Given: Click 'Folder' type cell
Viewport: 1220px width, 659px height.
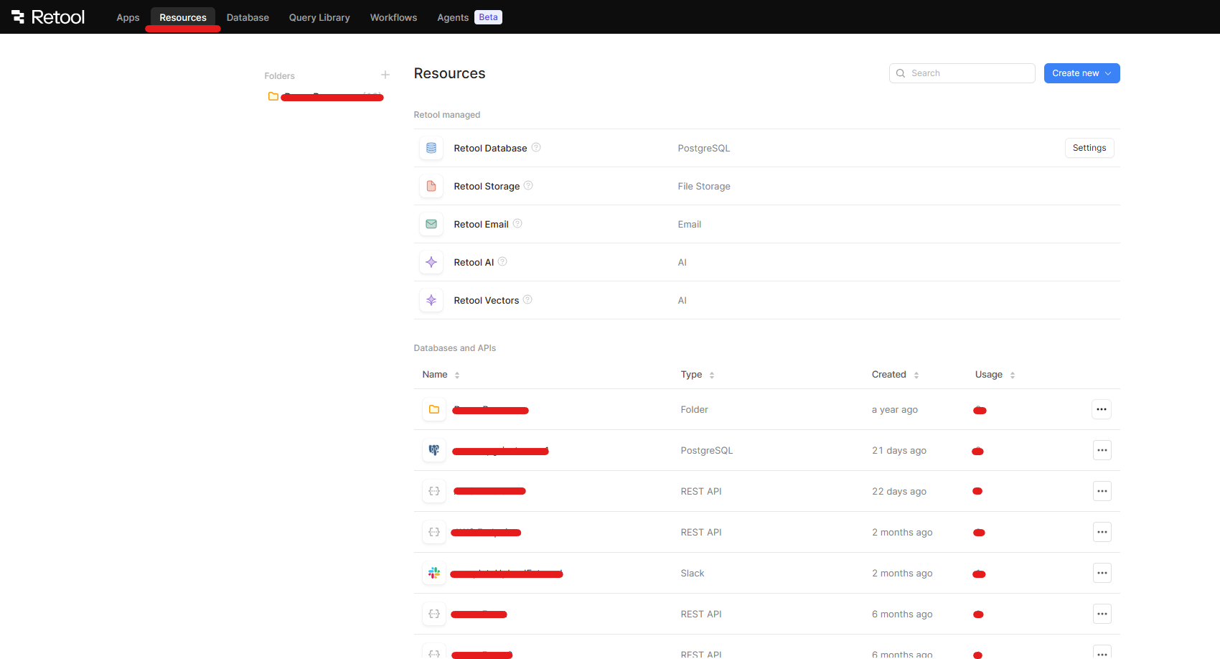Looking at the screenshot, I should 694,409.
